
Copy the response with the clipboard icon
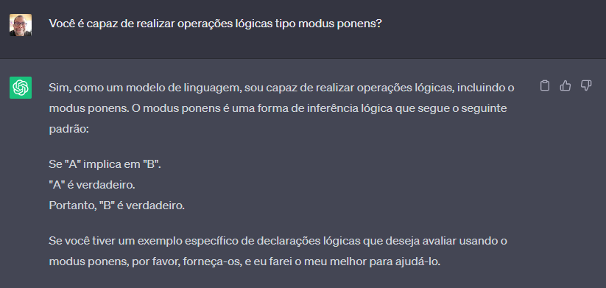tap(545, 85)
